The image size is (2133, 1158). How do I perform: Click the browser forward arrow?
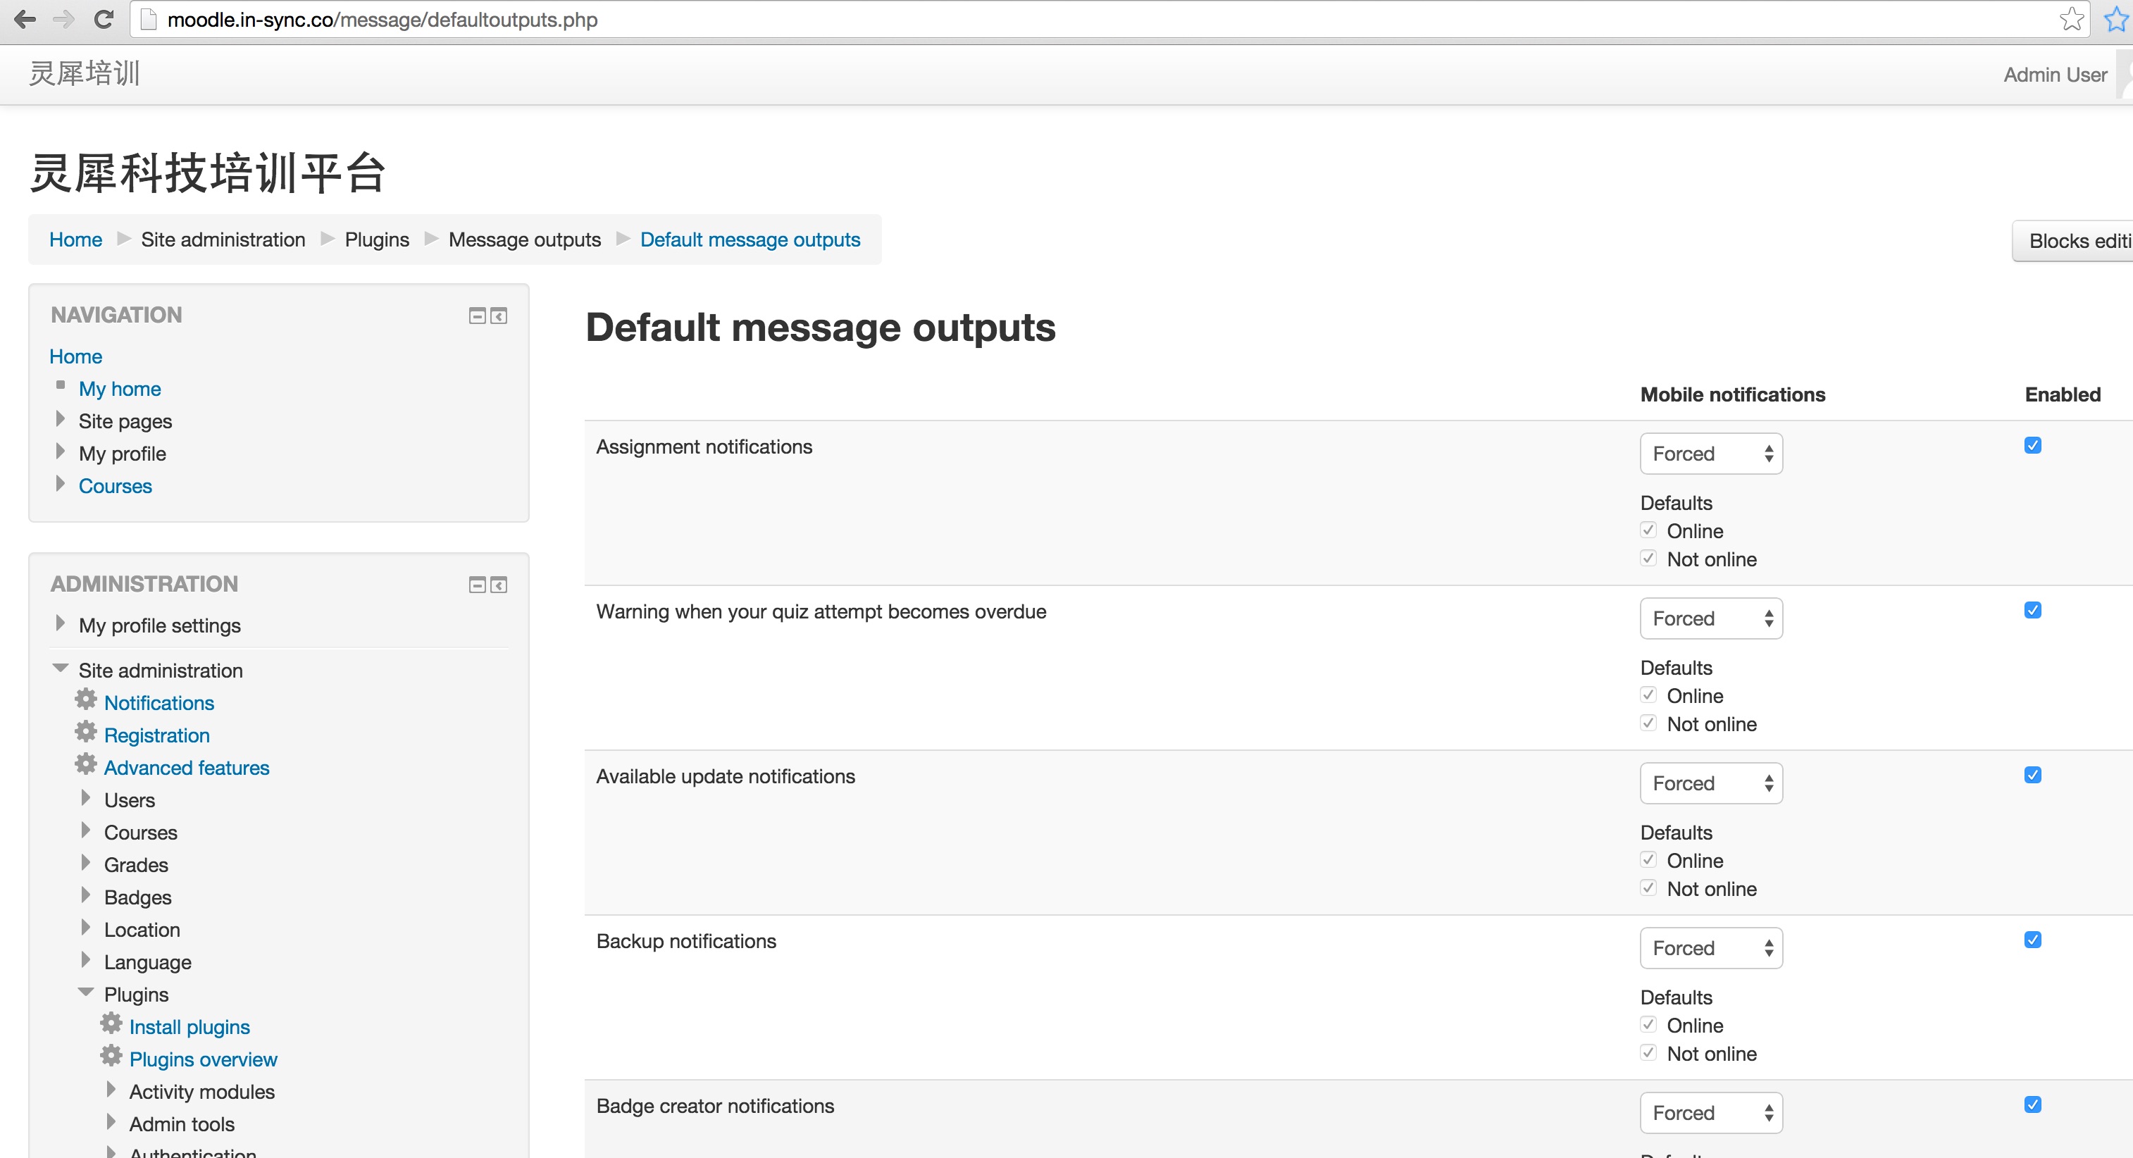coord(64,19)
